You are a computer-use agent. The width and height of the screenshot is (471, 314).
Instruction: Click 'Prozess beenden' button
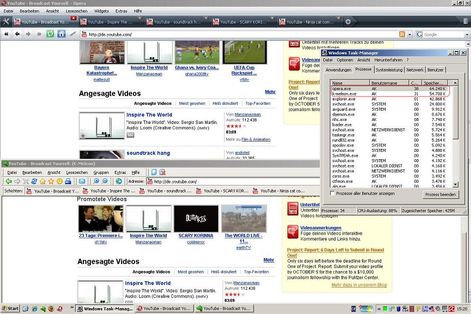[x=441, y=194]
